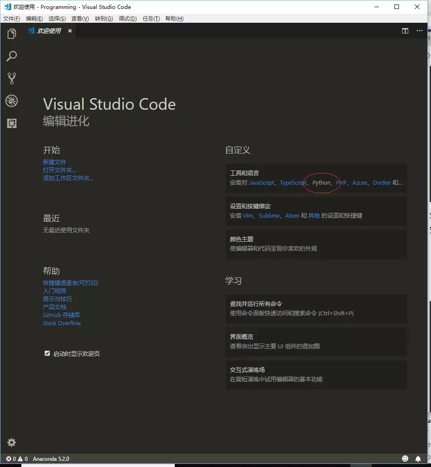
Task: Open the Source Control view icon
Action: coord(12,79)
